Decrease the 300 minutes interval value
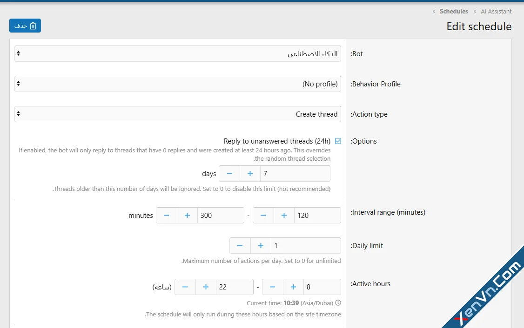Viewport: 524px width, 328px height. point(167,216)
